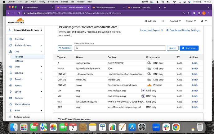The width and height of the screenshot is (214, 134).
Task: Expand the SSL/TLS section arrow
Action: point(42,73)
